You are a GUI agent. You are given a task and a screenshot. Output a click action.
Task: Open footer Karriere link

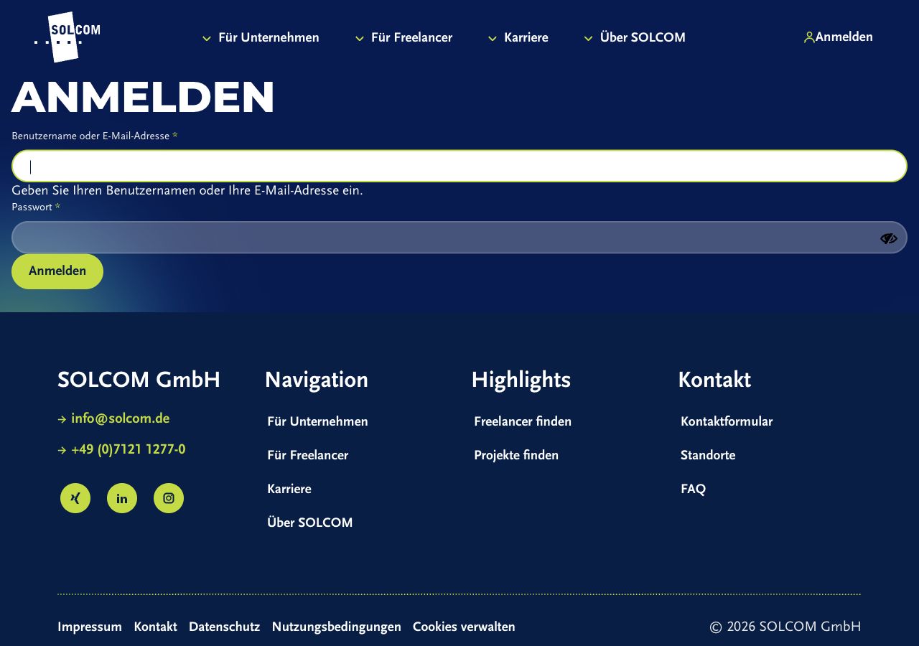coord(289,489)
